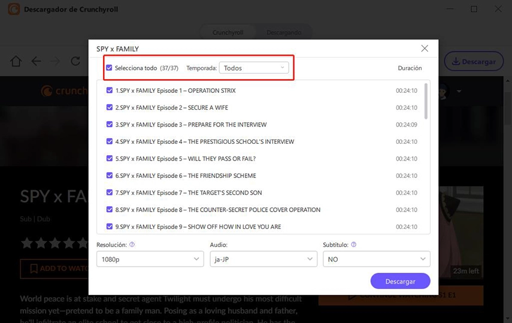The width and height of the screenshot is (512, 323).
Task: Click the Crunchyroll downloader app logo icon
Action: click(14, 9)
